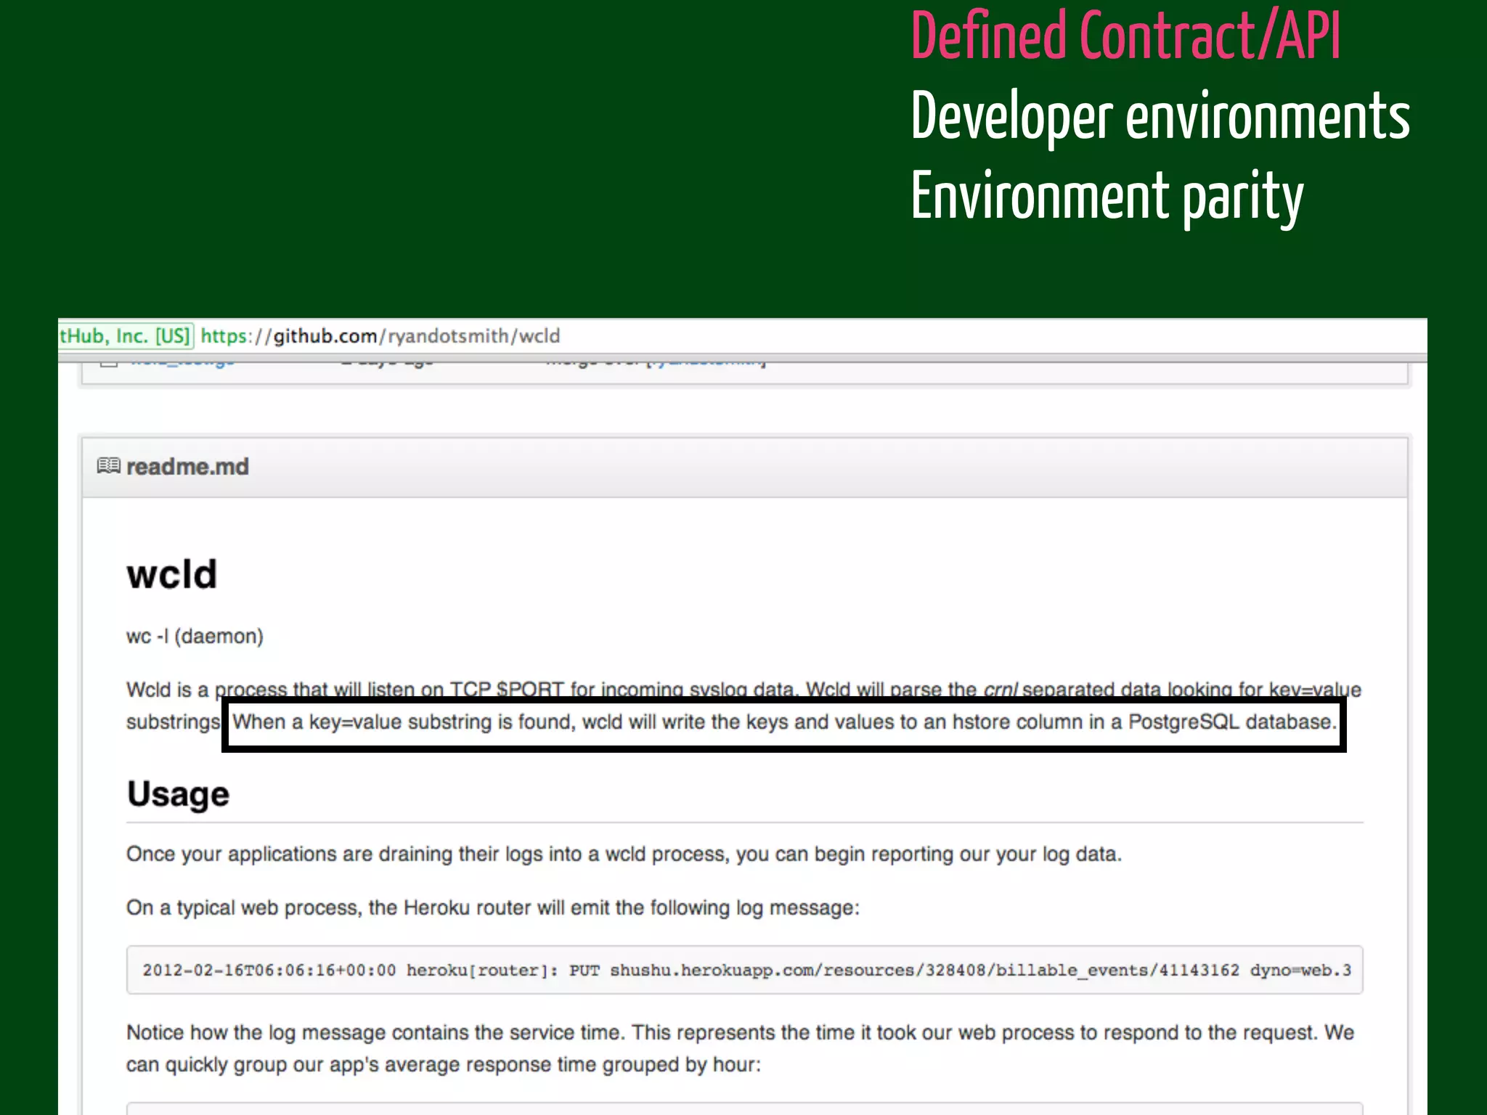This screenshot has width=1487, height=1115.
Task: Click the 'wc -l (daemon)' line
Action: click(x=195, y=636)
